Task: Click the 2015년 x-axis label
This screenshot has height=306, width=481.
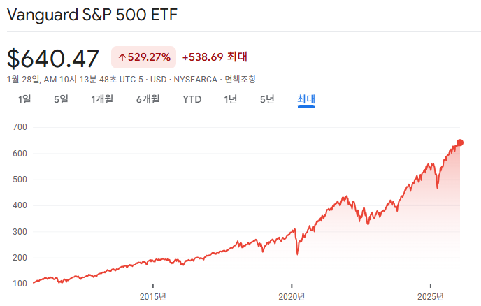Action: pyautogui.click(x=152, y=297)
